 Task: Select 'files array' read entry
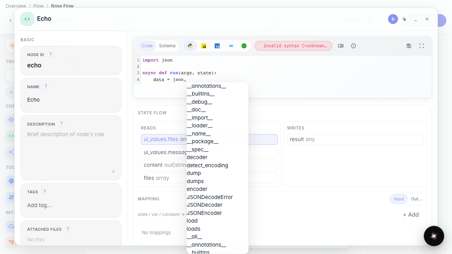[x=209, y=178]
